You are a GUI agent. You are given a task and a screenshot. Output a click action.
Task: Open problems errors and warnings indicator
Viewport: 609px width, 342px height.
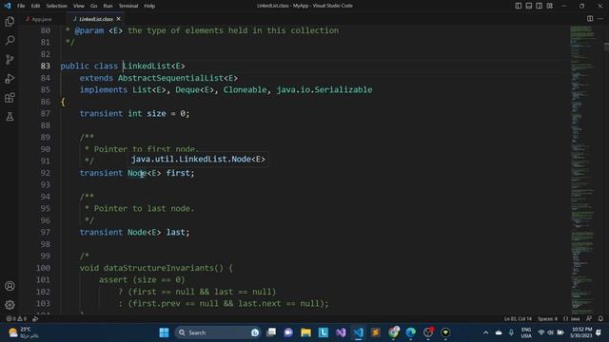[16, 319]
